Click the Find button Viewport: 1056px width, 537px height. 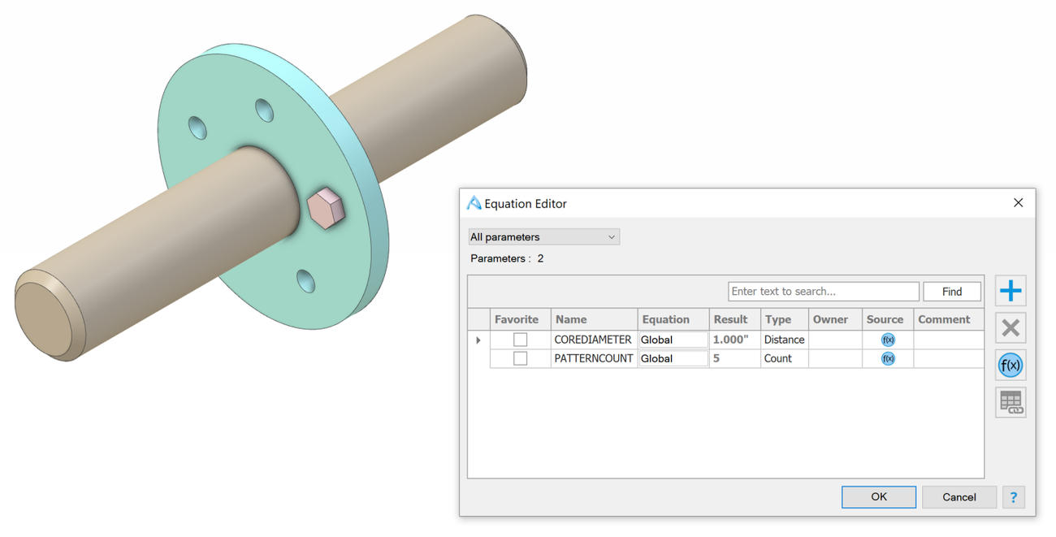952,292
